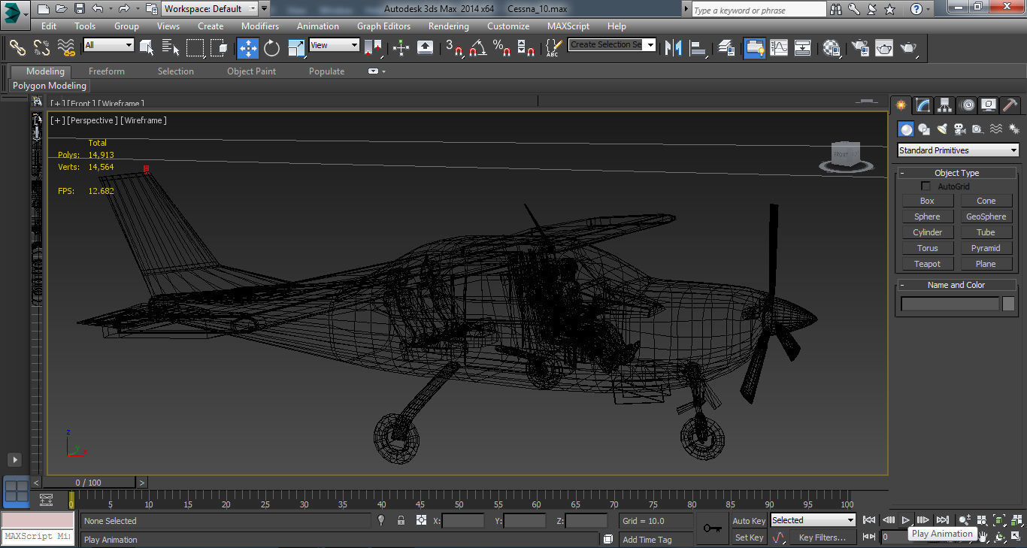The width and height of the screenshot is (1027, 548).
Task: Collapse the Object Type rollout
Action: coord(956,173)
